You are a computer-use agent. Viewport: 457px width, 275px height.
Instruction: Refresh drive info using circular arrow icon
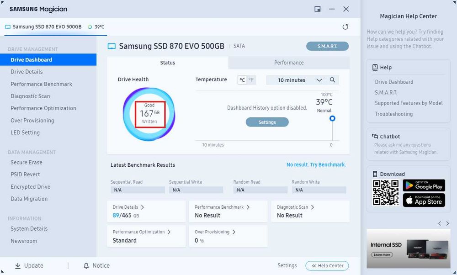[345, 27]
